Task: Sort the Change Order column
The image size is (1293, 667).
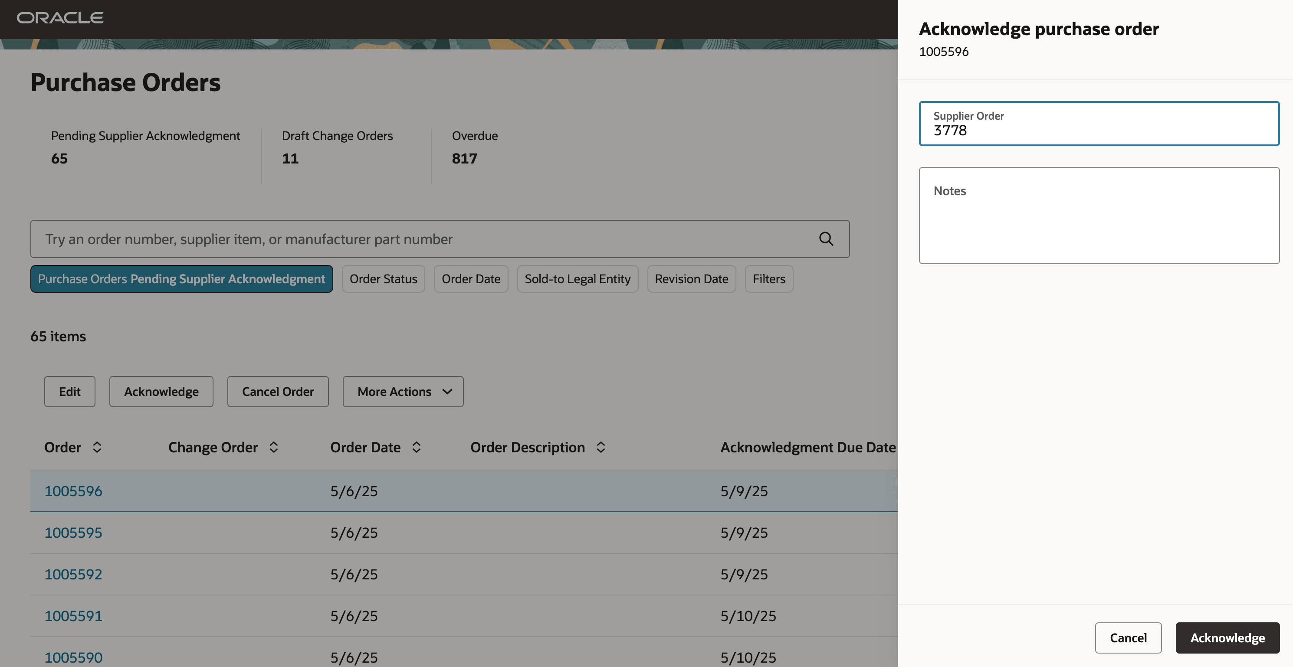Action: [273, 447]
